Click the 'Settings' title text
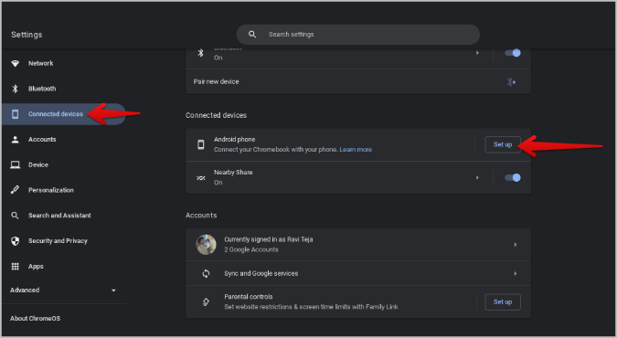The image size is (617, 338). [27, 35]
